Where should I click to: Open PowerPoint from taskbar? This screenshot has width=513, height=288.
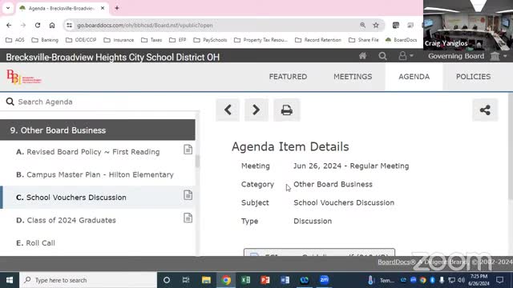pyautogui.click(x=265, y=280)
